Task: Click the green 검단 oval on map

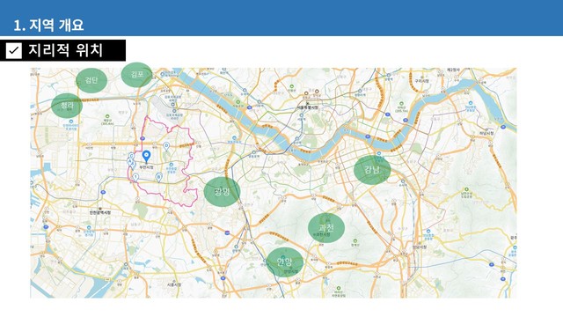Action: point(91,80)
